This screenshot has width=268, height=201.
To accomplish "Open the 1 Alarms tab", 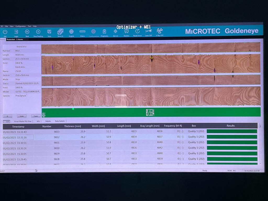I will tap(20, 40).
